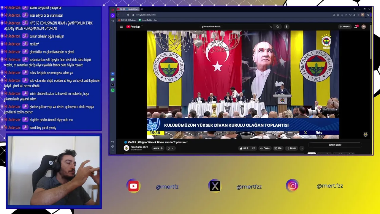Open Messenger in the Opera sidebar
Viewport: 380px width, 214px height.
(x=113, y=74)
